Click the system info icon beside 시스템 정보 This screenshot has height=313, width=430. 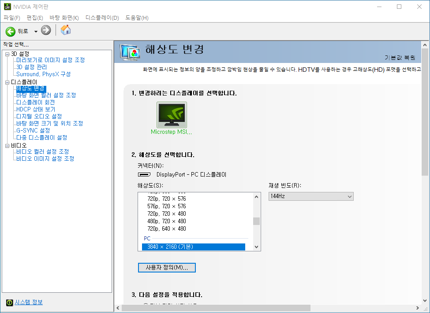point(10,302)
